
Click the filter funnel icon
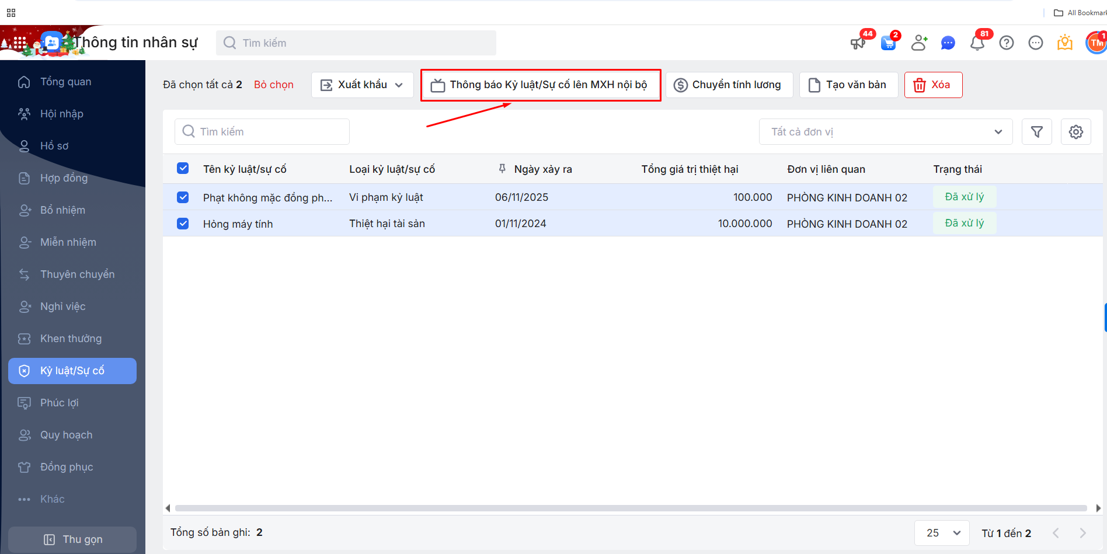point(1036,132)
